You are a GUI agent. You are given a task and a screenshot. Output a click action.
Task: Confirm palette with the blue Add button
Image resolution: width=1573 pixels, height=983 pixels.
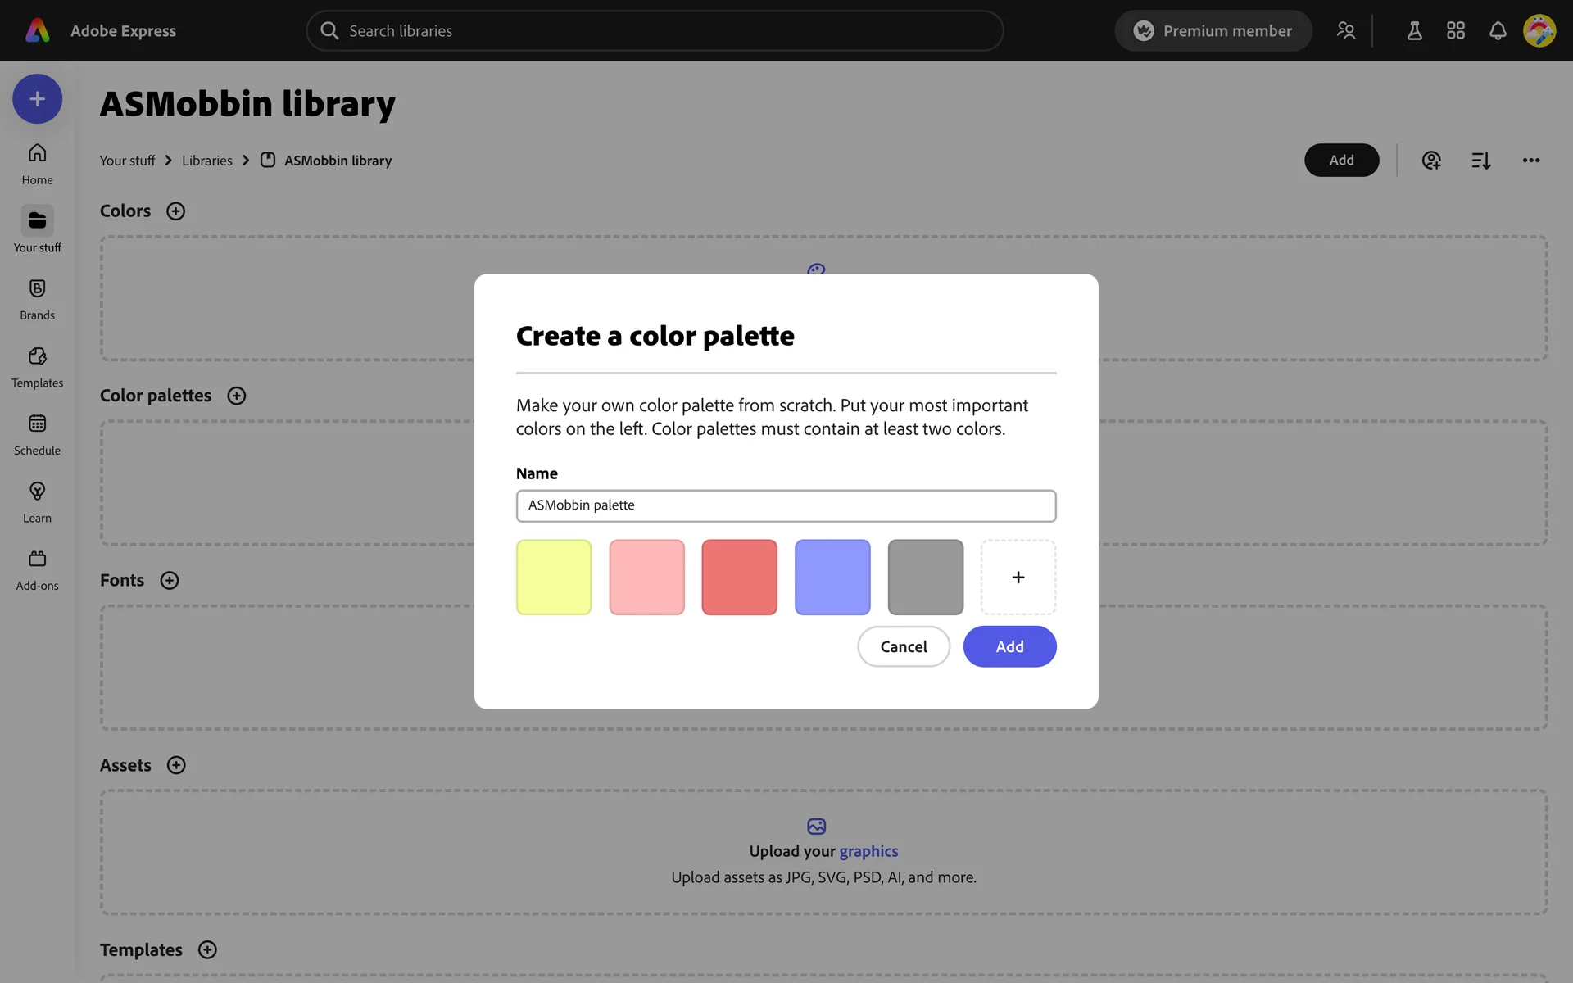(1009, 646)
